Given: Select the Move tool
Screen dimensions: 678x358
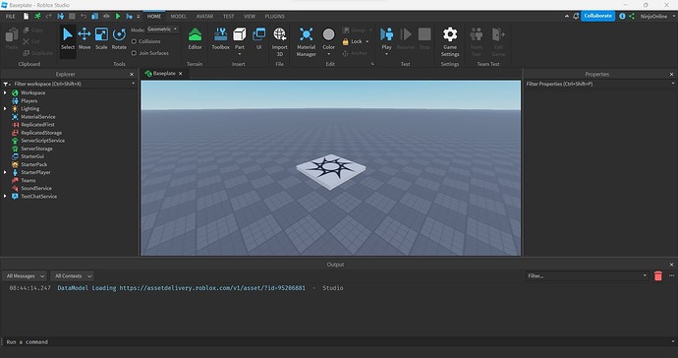Looking at the screenshot, I should (x=85, y=39).
